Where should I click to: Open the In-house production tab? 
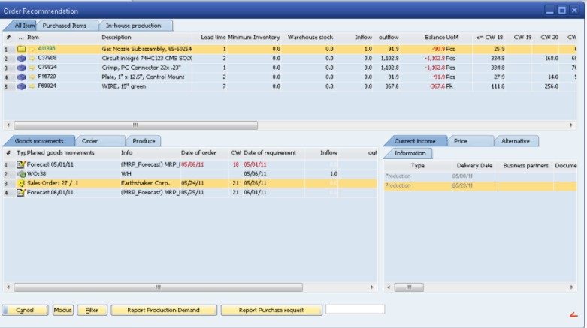(133, 26)
